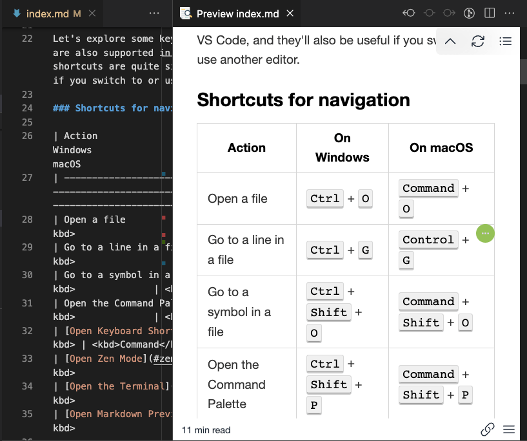Click the permalink icon below the reading time
Screen dimensions: 527x441
(x=489, y=429)
